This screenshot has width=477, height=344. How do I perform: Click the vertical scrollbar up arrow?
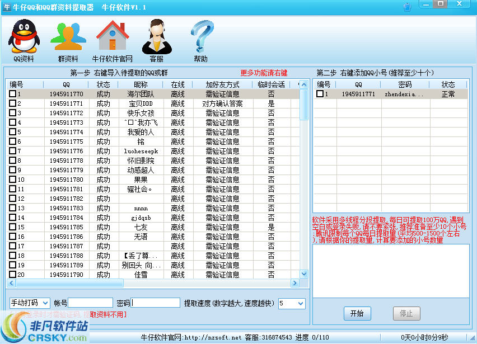click(304, 84)
